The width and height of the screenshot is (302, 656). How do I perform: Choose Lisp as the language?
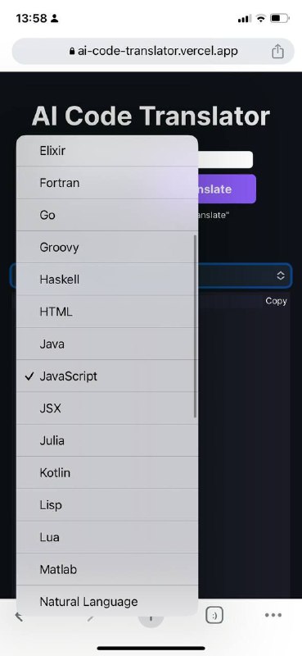(x=107, y=505)
